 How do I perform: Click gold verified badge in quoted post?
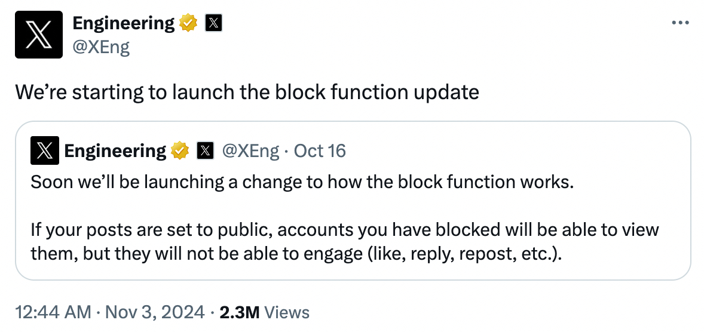[180, 151]
